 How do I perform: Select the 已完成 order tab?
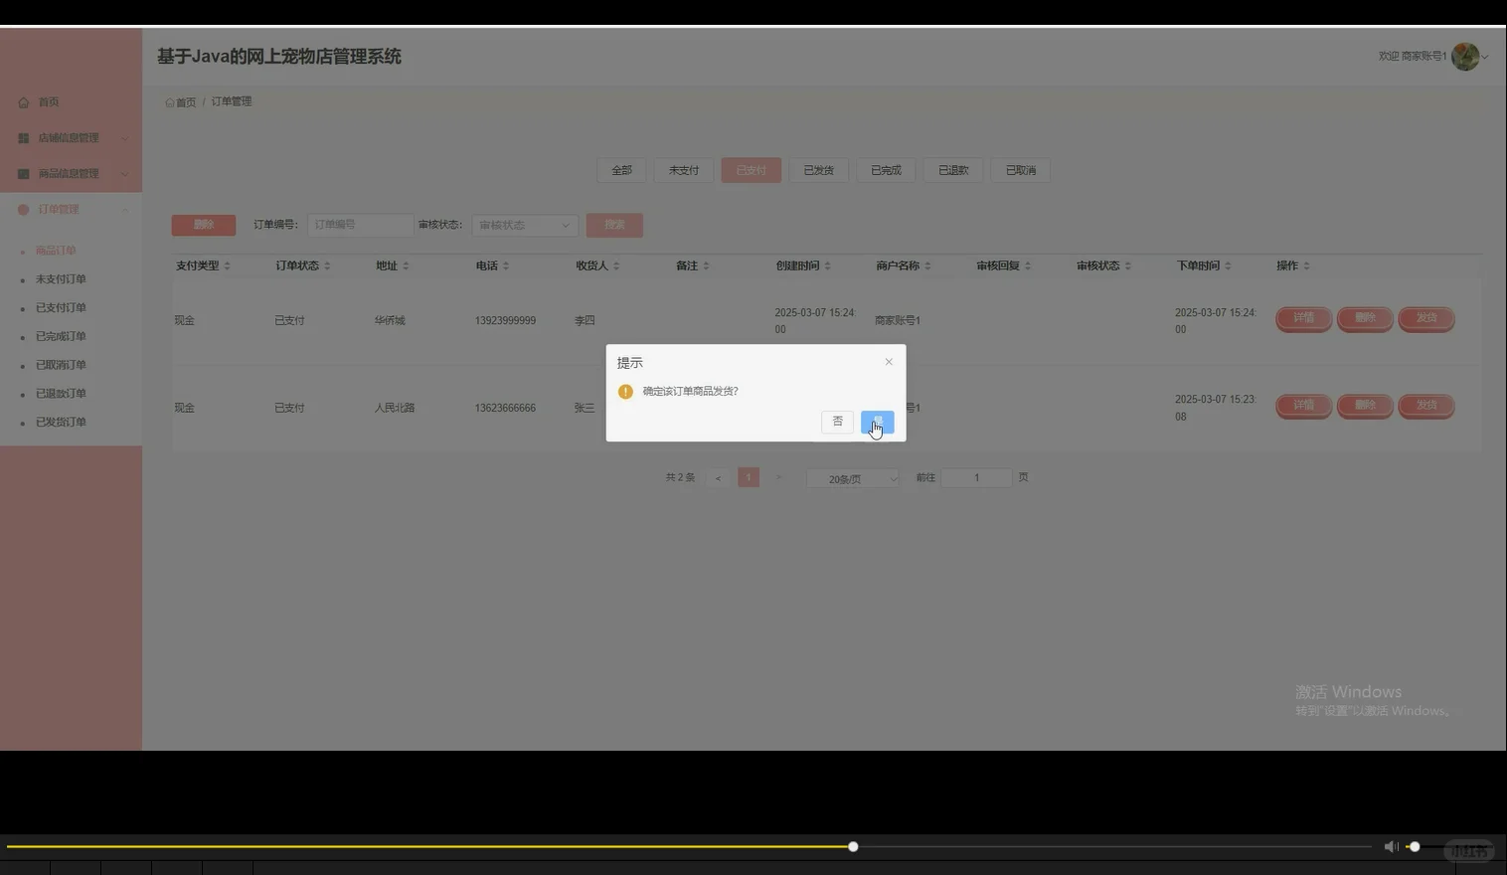pyautogui.click(x=886, y=171)
